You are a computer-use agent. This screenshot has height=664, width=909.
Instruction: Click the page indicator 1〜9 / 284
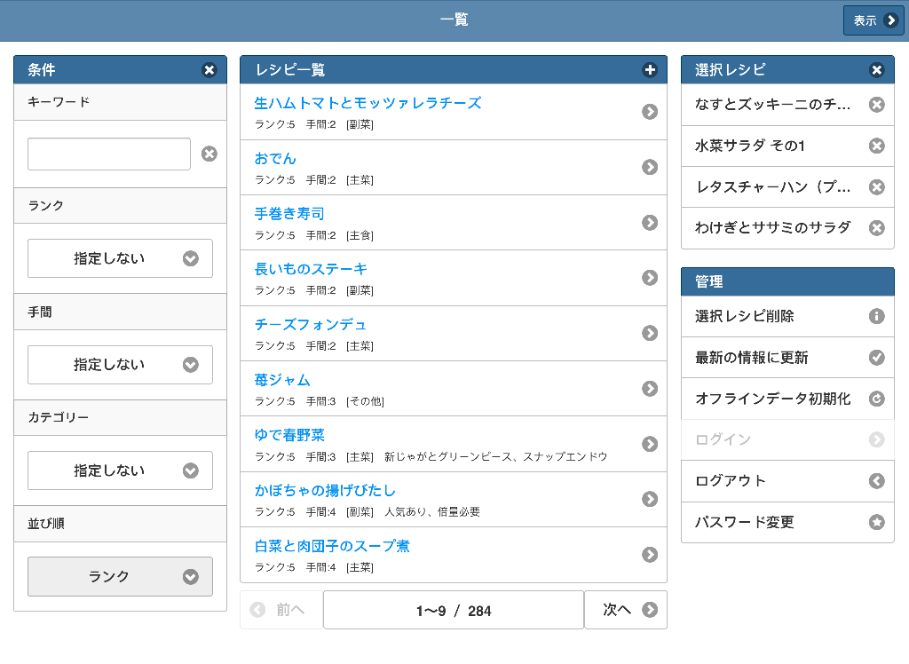[454, 610]
